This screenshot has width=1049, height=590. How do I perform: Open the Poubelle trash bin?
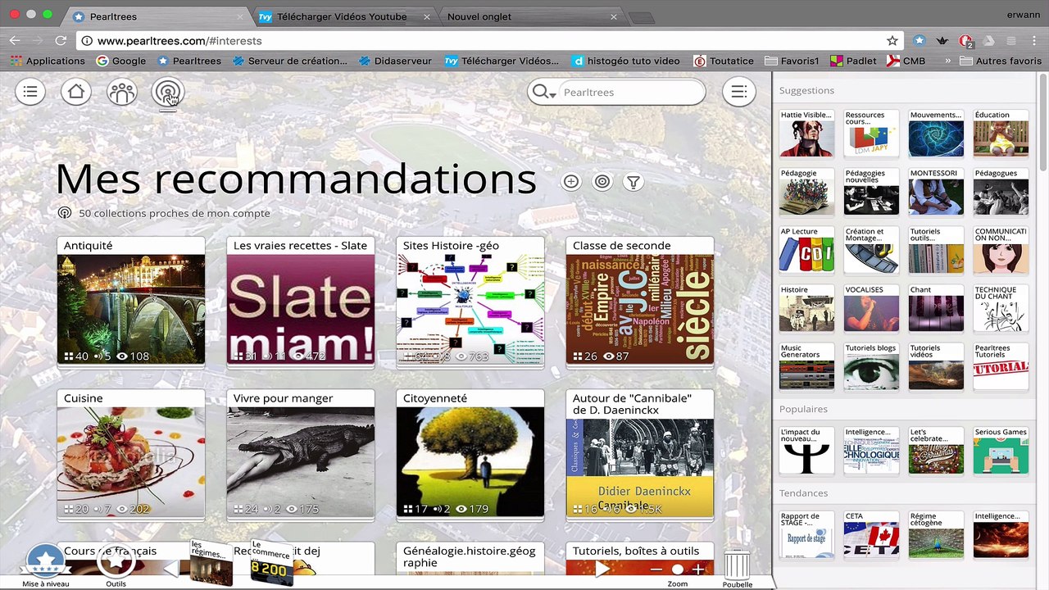click(x=738, y=567)
